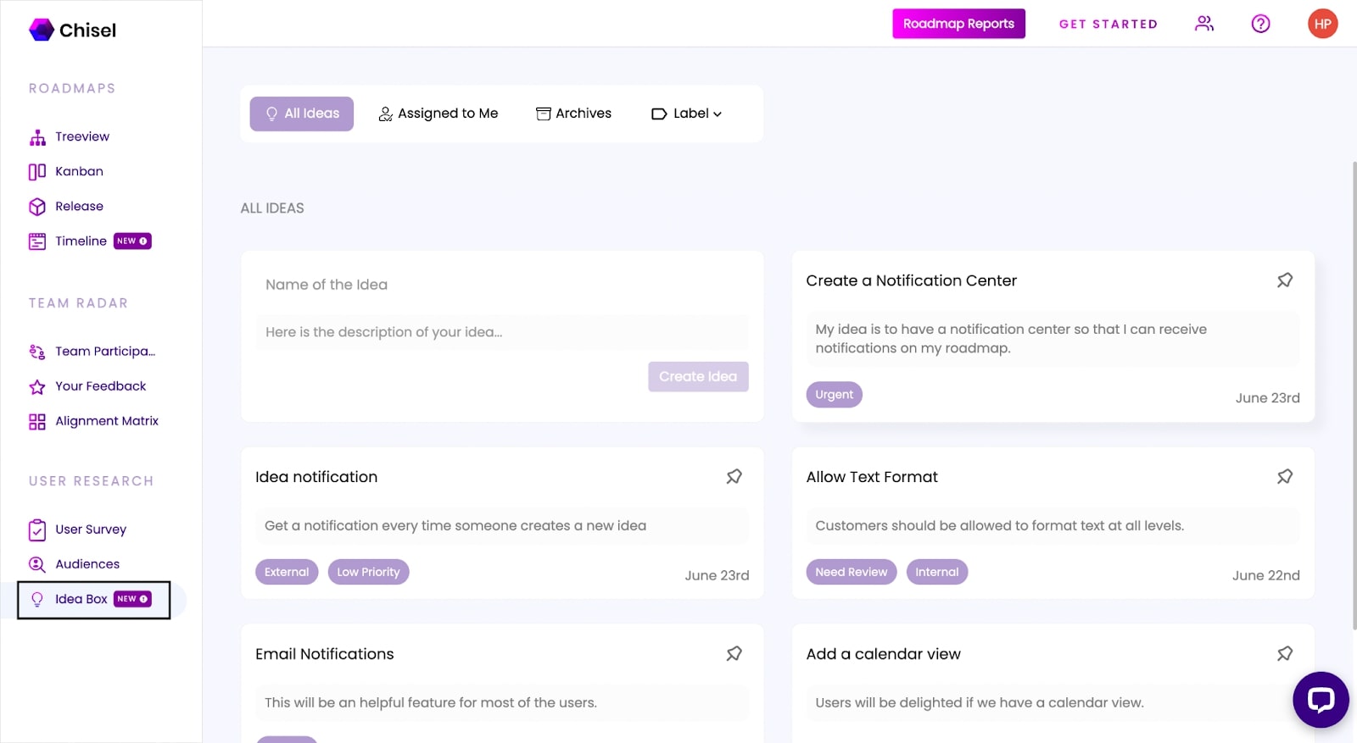Screen dimensions: 1357x743
Task: Open the Release cube icon
Action: tap(37, 207)
